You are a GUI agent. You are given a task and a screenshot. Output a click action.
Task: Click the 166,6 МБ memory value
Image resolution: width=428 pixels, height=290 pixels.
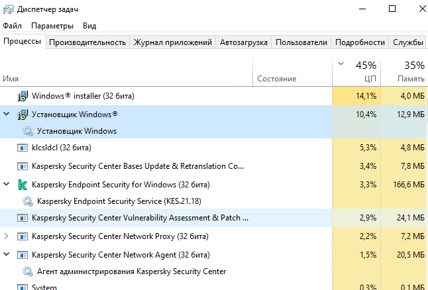(409, 185)
